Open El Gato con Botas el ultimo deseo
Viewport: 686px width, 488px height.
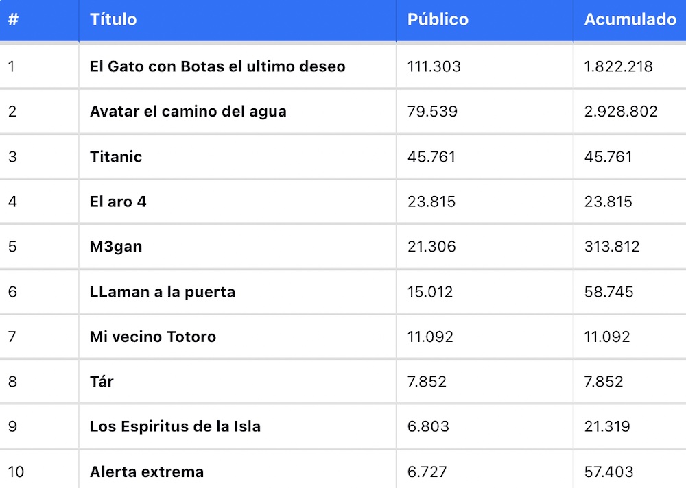click(217, 66)
